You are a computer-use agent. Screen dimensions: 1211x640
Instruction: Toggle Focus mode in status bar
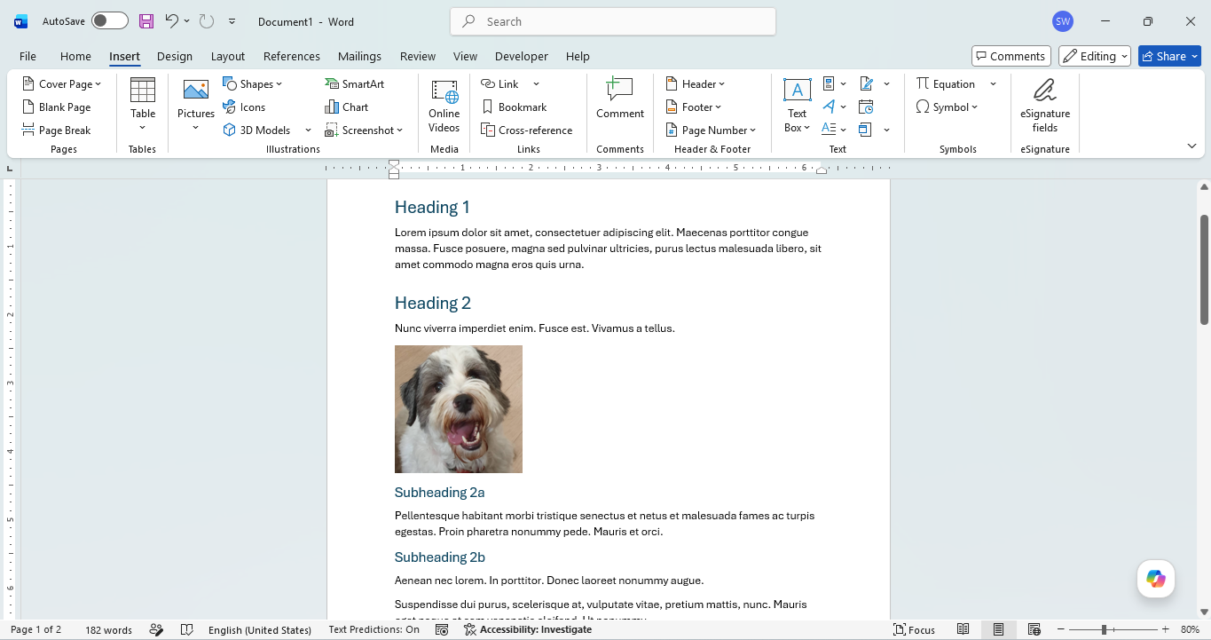click(x=915, y=630)
